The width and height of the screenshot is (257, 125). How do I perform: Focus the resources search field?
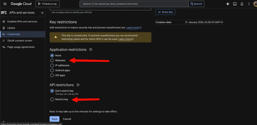click(134, 4)
